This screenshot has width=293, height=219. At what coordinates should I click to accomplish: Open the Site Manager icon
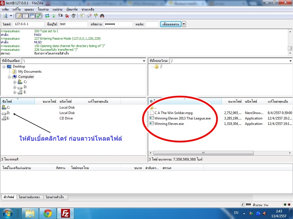(x=5, y=16)
